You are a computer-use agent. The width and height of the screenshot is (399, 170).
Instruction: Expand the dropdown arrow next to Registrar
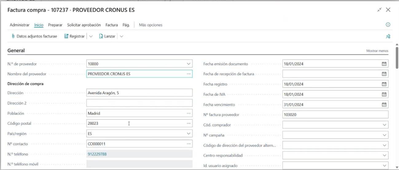(91, 36)
